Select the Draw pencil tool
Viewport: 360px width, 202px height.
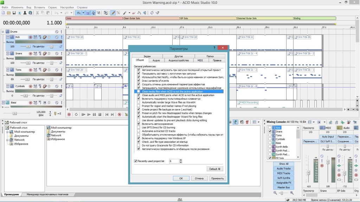tap(113, 13)
